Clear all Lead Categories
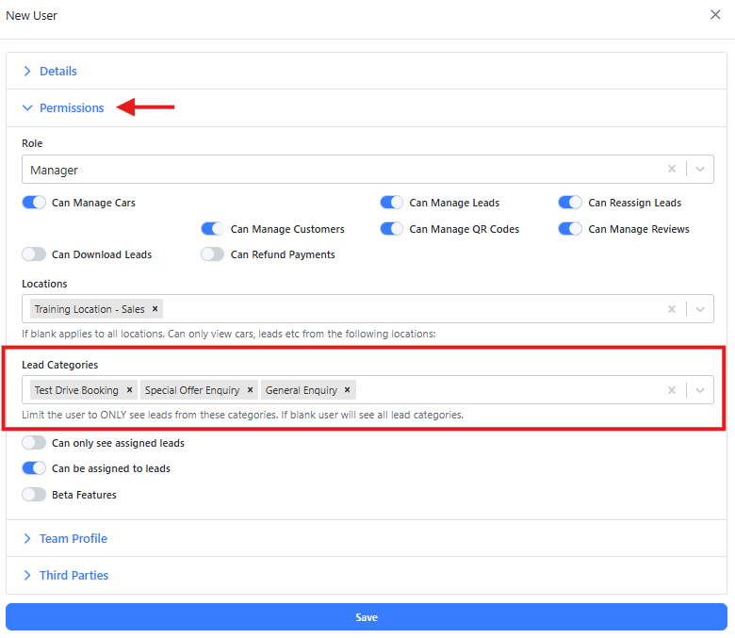 click(x=672, y=390)
